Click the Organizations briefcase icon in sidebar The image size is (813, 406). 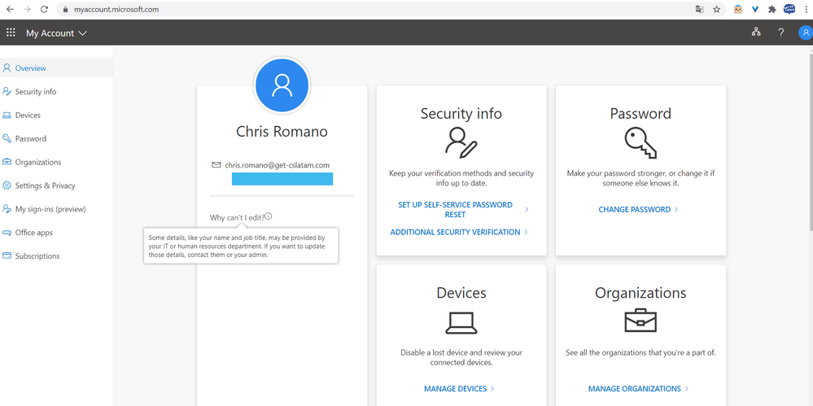tap(7, 162)
